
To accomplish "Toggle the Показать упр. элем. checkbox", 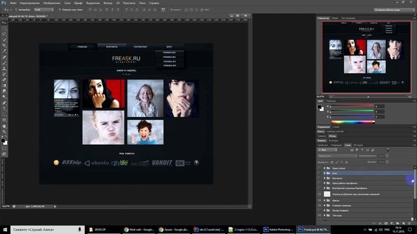I will coord(59,10).
